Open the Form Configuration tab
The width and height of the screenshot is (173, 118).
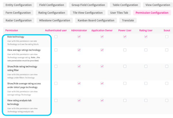coord(18,13)
